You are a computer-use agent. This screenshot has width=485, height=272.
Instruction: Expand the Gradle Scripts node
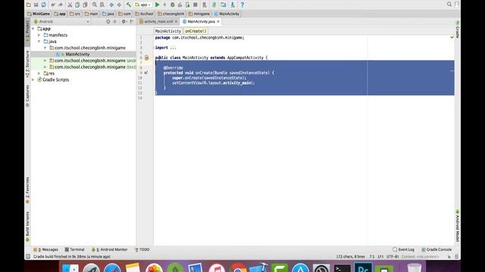[x=33, y=80]
